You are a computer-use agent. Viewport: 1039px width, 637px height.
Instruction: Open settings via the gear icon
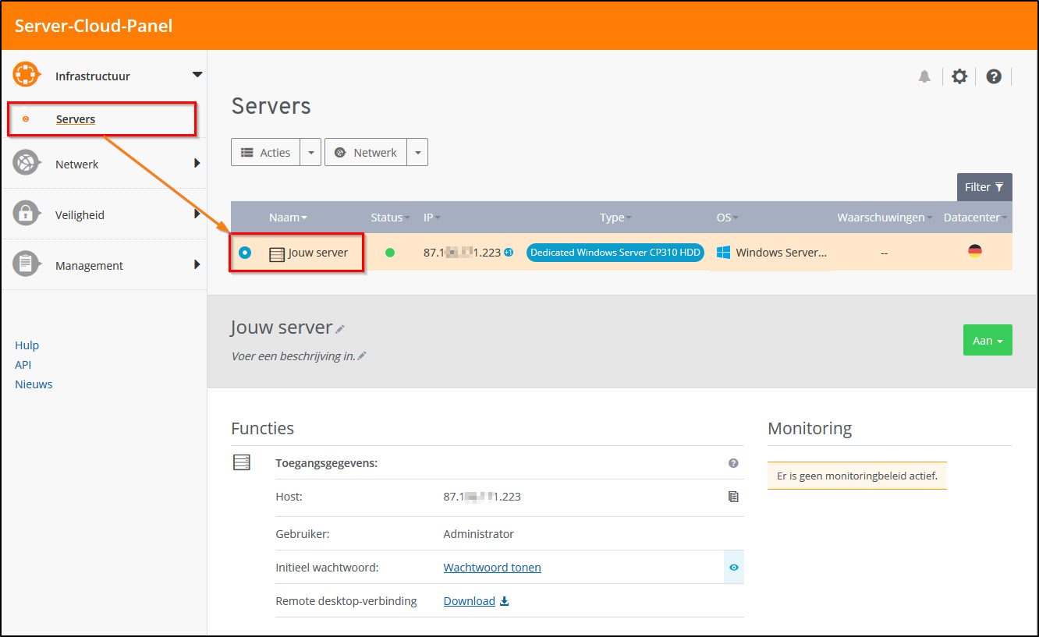tap(959, 76)
